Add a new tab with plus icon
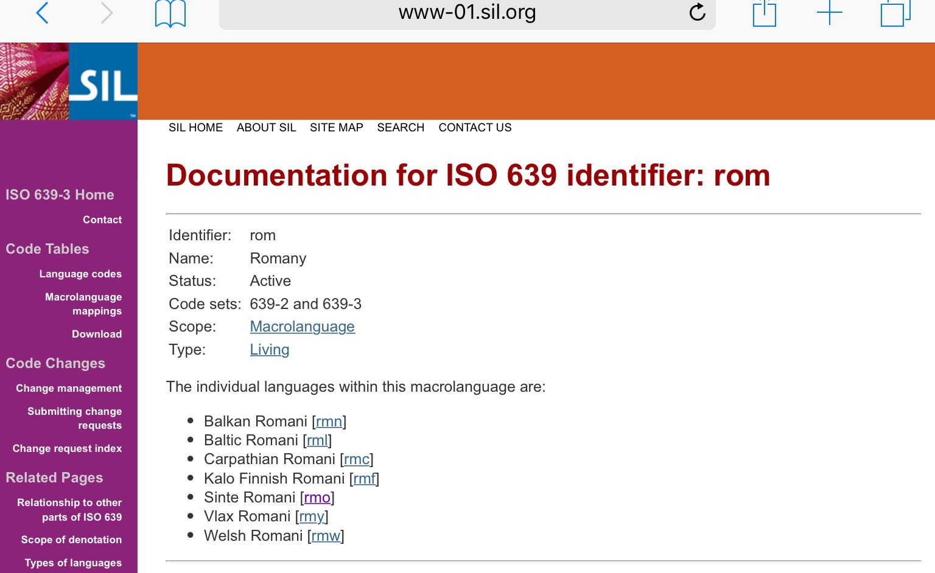Viewport: 935px width, 573px height. [x=829, y=13]
